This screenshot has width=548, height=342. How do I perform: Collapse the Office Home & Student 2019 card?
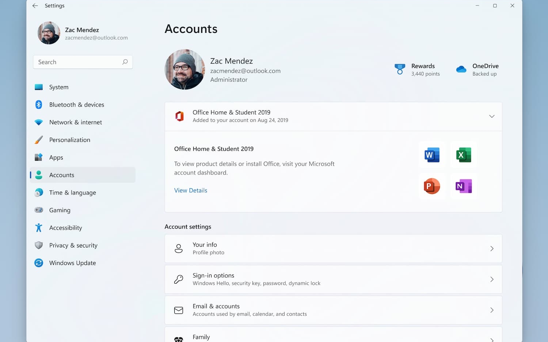491,116
